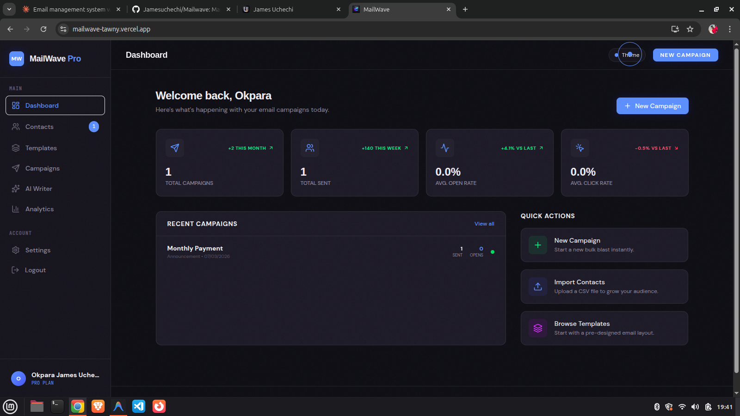
Task: Launch VS Code from the taskbar
Action: point(139,406)
